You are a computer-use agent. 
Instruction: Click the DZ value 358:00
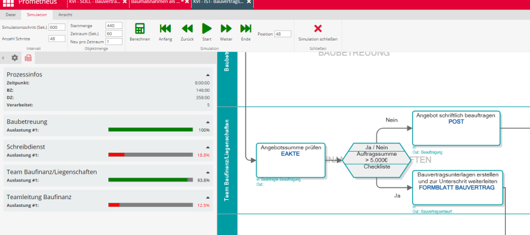tap(203, 98)
